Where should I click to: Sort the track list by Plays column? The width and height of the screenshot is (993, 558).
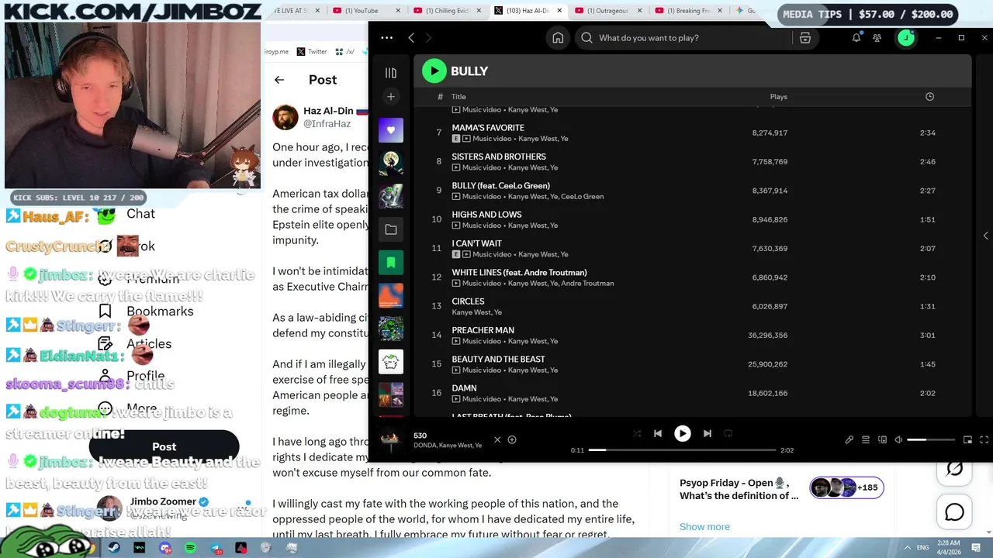[x=778, y=97]
